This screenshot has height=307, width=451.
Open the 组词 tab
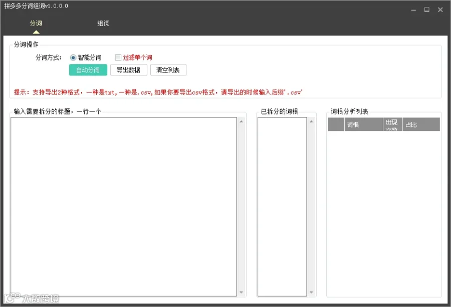pyautogui.click(x=103, y=23)
